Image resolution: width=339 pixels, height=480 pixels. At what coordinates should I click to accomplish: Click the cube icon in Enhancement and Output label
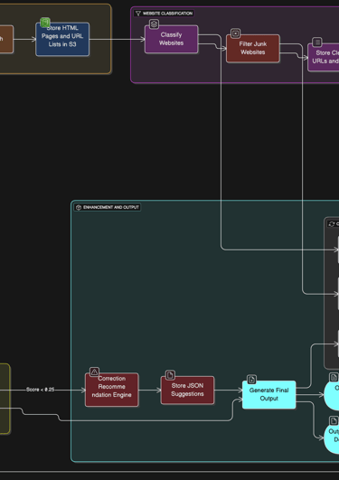point(79,207)
